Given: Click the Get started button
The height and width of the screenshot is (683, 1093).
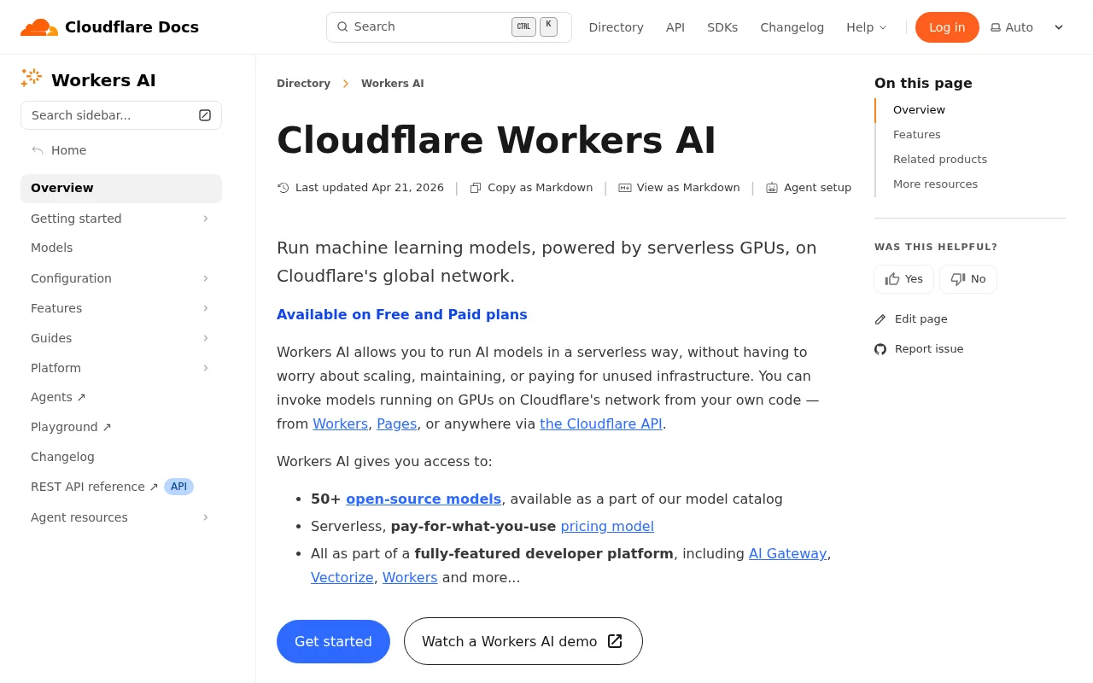Looking at the screenshot, I should pos(333,641).
